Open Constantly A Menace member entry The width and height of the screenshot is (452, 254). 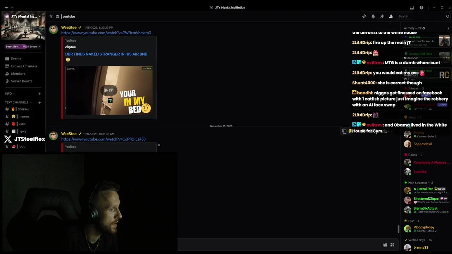[x=427, y=163]
